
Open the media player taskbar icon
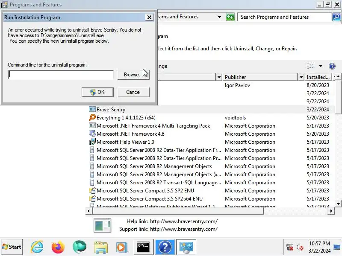click(x=121, y=247)
